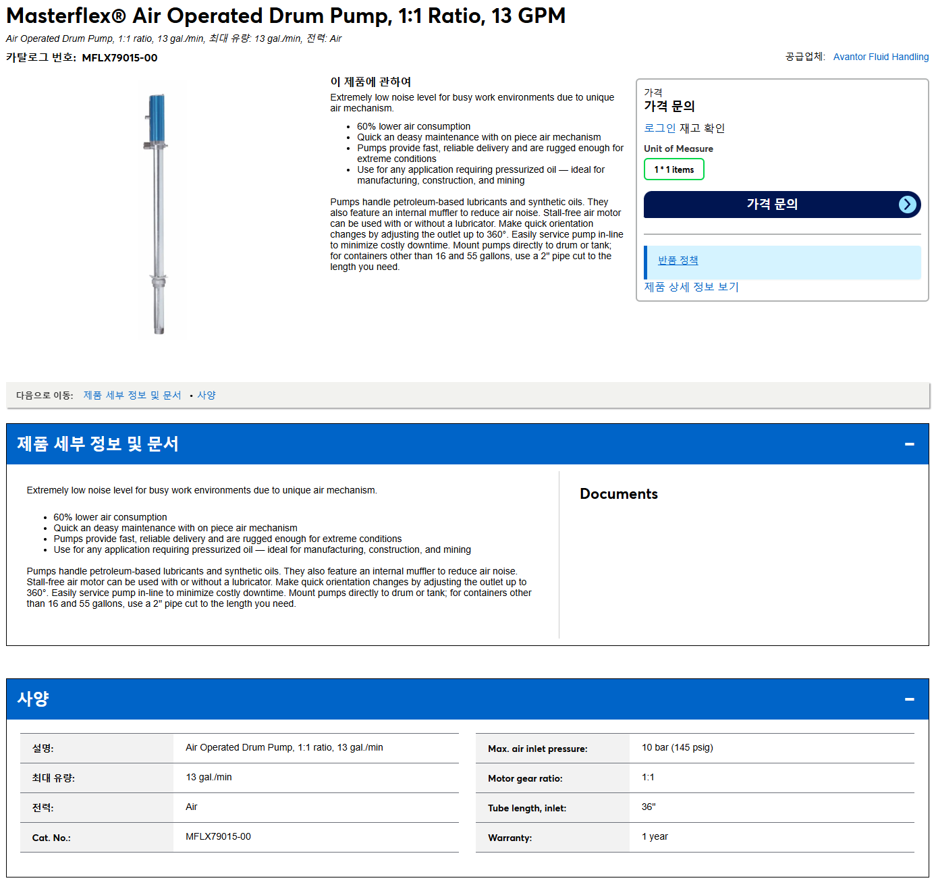This screenshot has height=891, width=934.
Task: Collapse the 제품 세부 정보 및 문서 section
Action: 909,444
